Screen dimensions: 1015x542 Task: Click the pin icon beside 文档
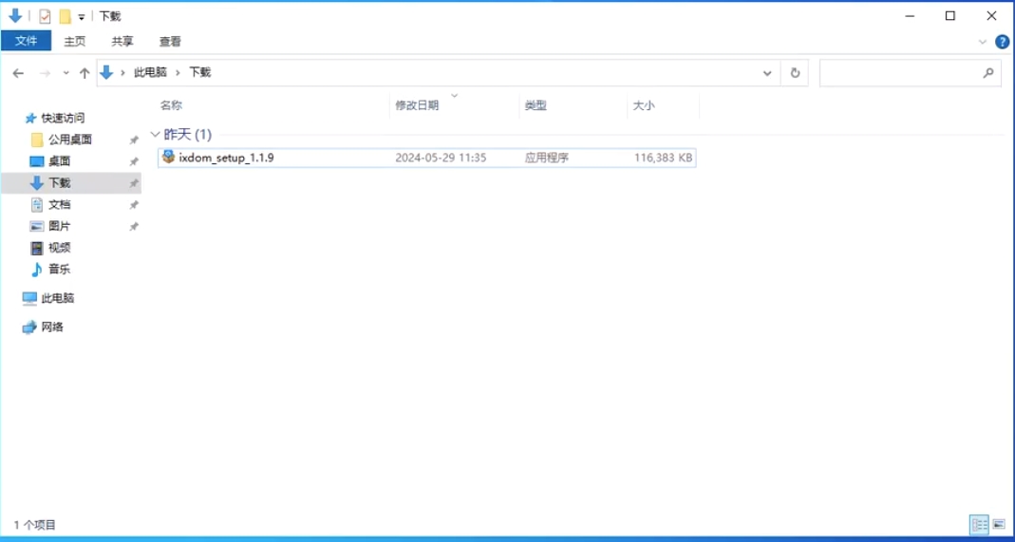133,205
